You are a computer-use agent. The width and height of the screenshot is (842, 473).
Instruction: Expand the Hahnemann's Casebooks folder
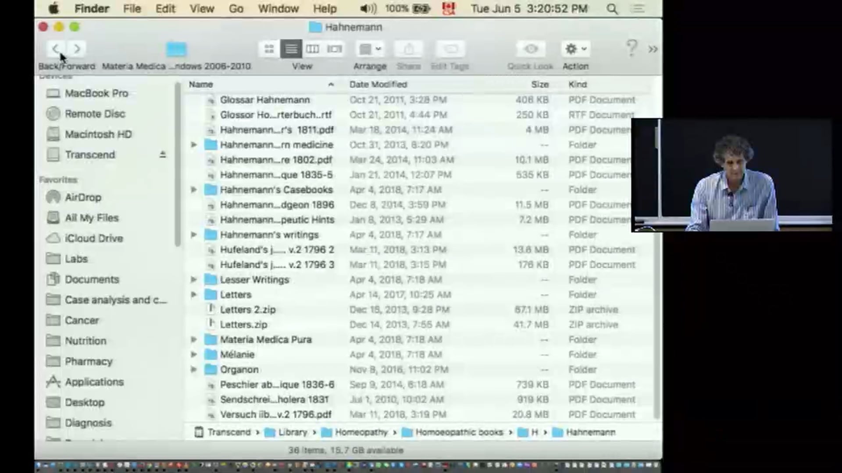[x=193, y=190]
